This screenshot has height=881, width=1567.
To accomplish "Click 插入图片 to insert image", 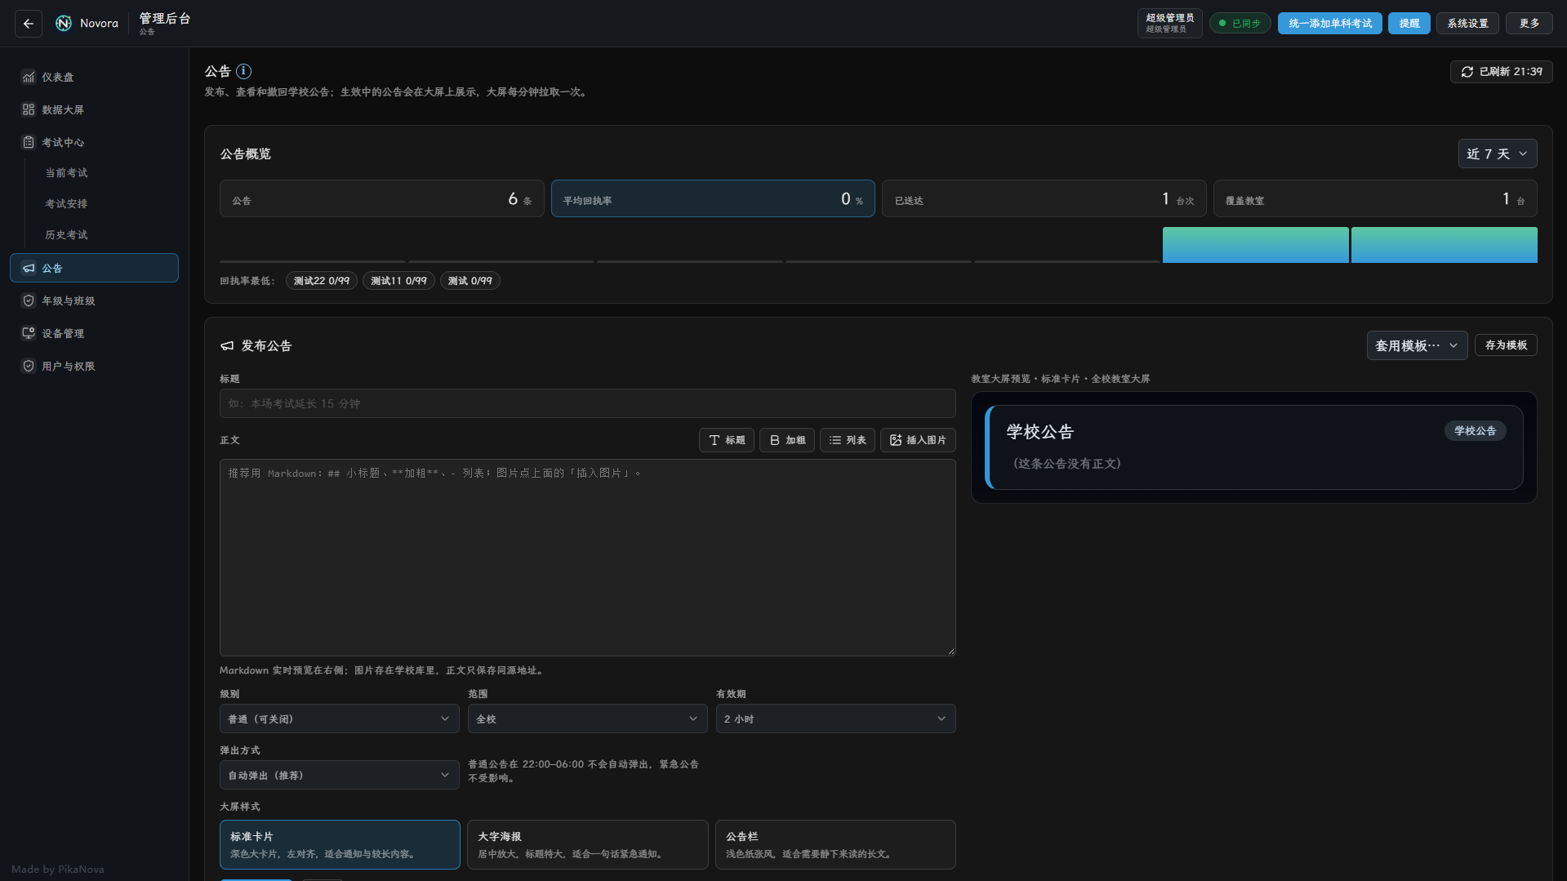I will 918,440.
